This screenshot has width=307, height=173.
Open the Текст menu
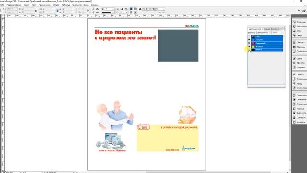(x=34, y=5)
